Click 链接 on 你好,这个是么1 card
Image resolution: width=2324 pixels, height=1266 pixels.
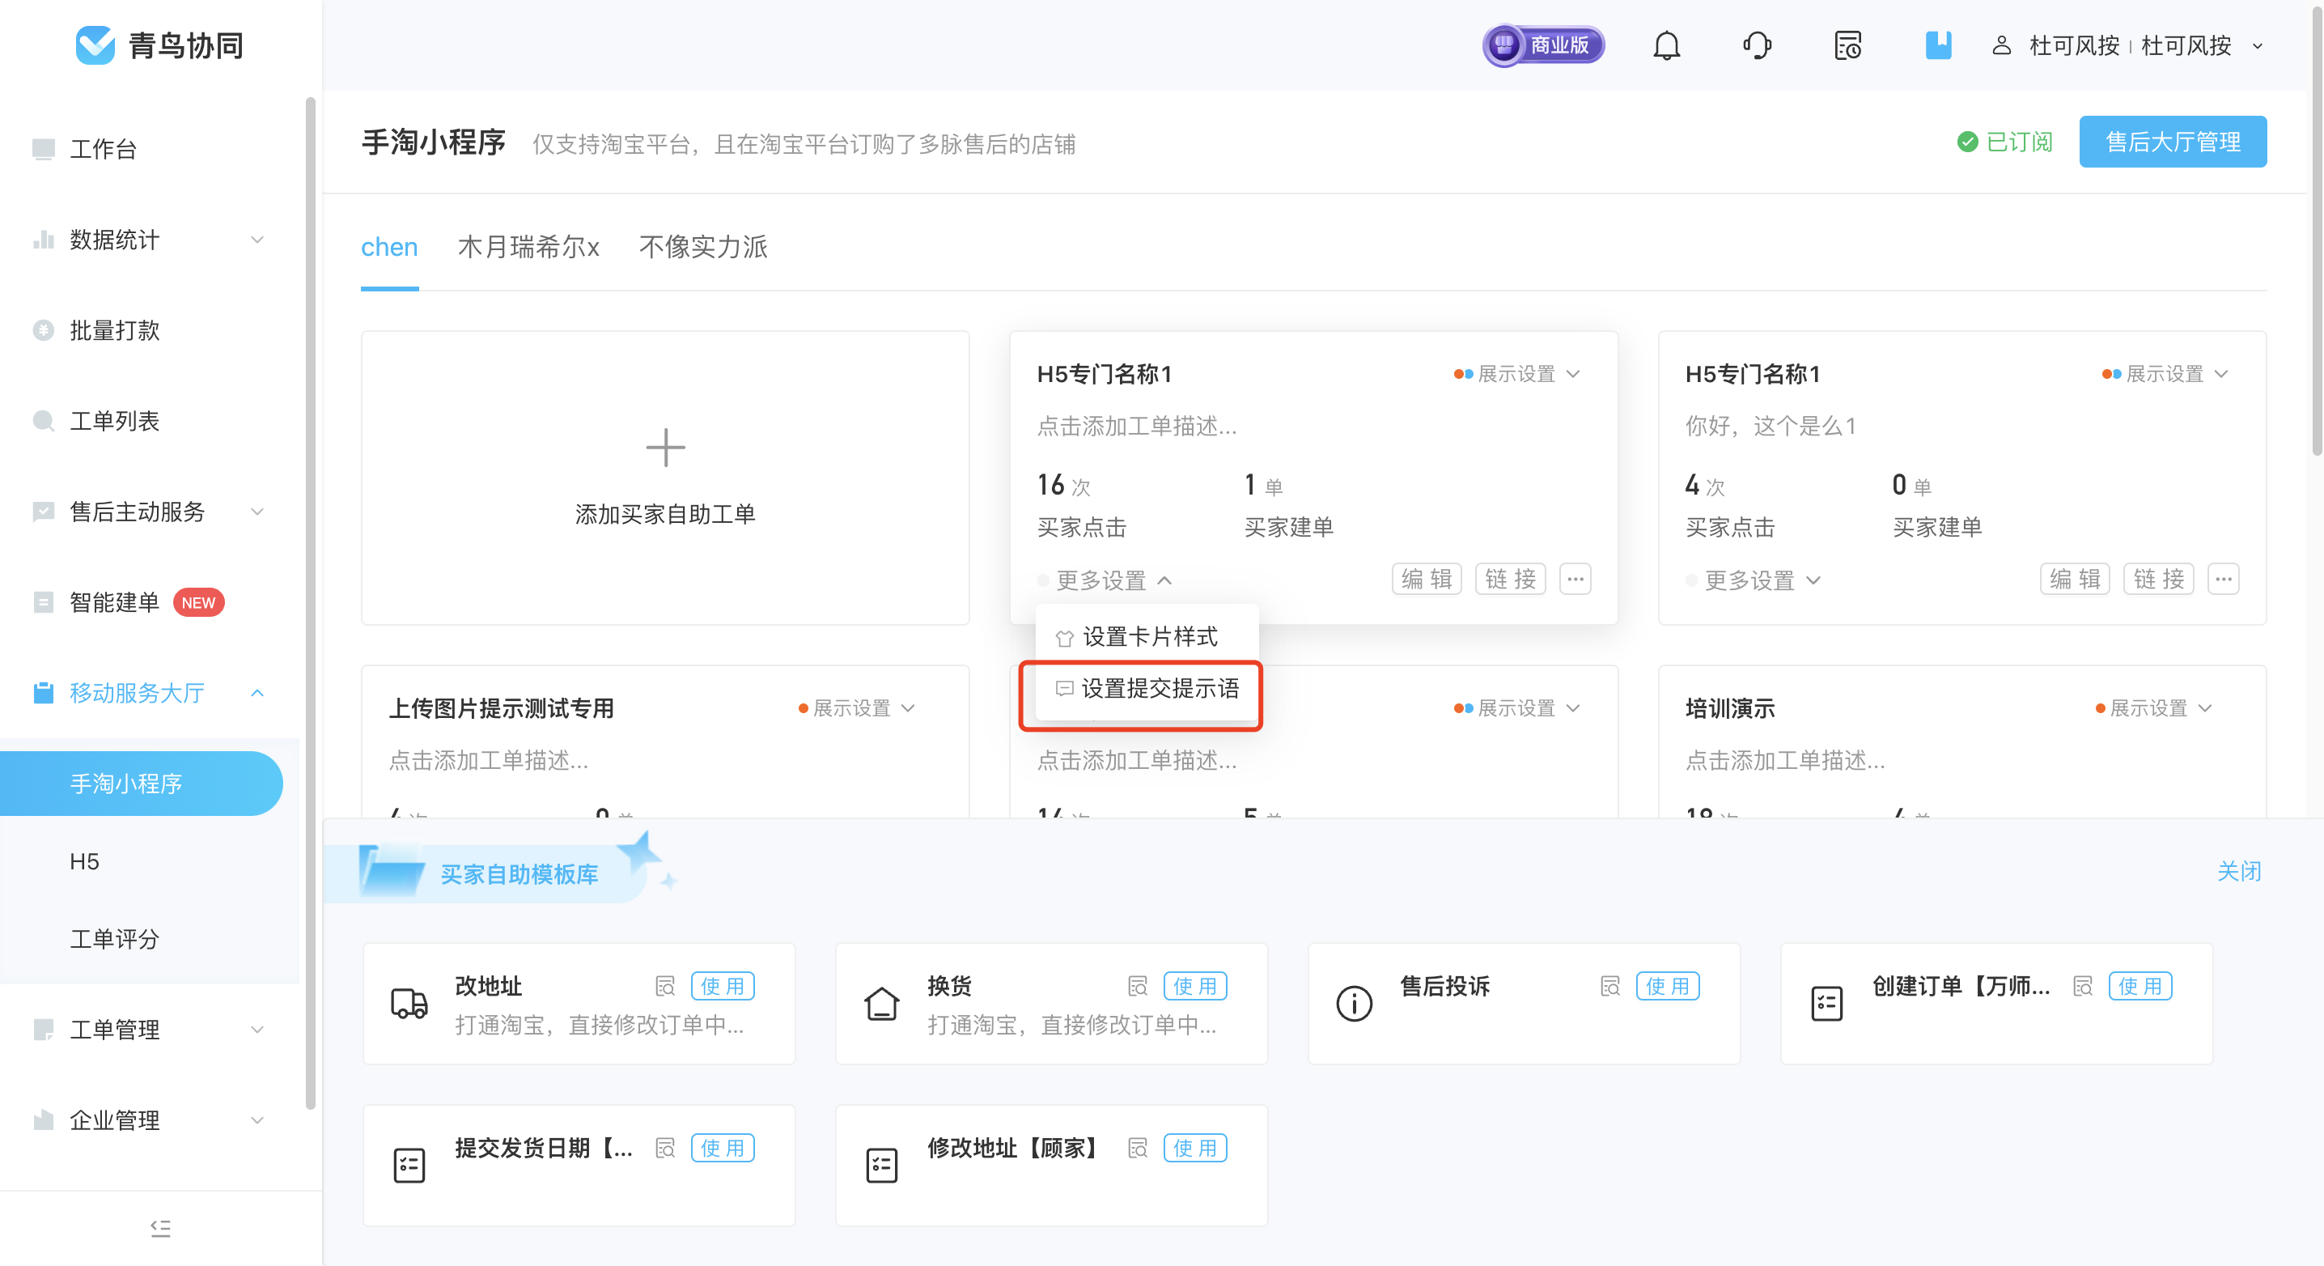2159,580
